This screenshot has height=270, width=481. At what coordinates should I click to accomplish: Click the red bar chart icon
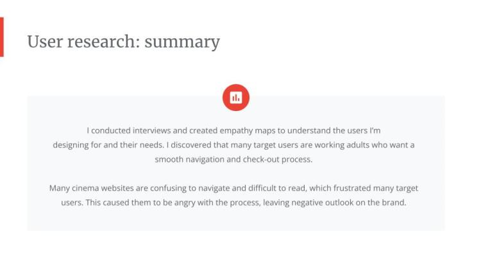coord(235,98)
